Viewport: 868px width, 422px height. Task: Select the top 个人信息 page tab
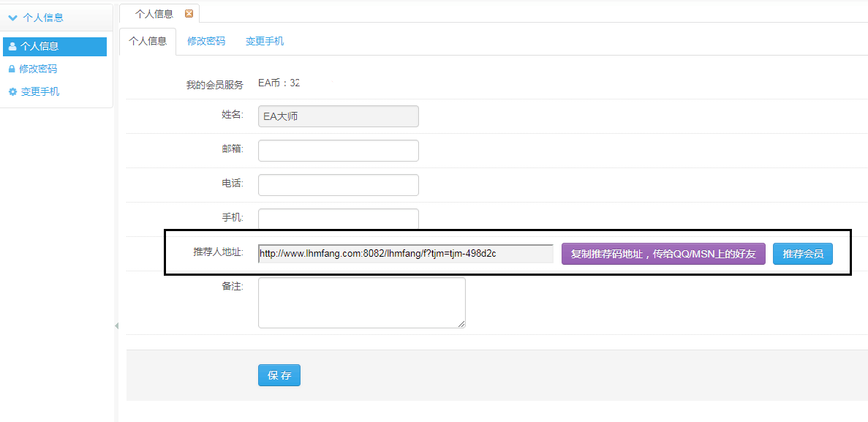(x=154, y=13)
